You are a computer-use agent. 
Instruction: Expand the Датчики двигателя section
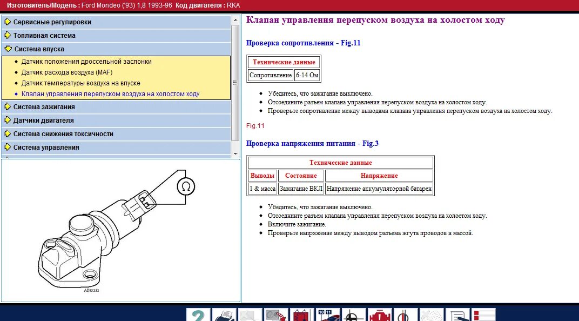(x=116, y=121)
